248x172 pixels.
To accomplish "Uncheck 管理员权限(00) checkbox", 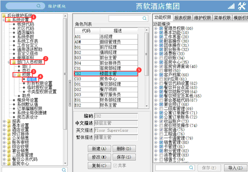I will (x=161, y=29).
